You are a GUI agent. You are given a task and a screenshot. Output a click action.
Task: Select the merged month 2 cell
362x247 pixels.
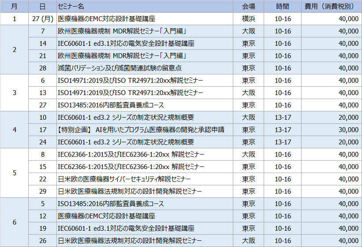tap(14, 50)
